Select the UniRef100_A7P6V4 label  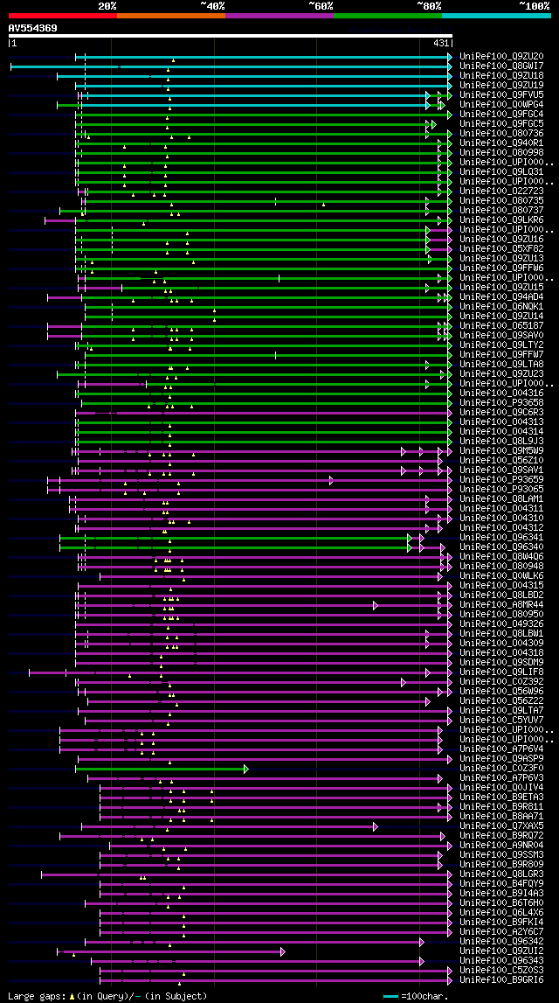501,749
